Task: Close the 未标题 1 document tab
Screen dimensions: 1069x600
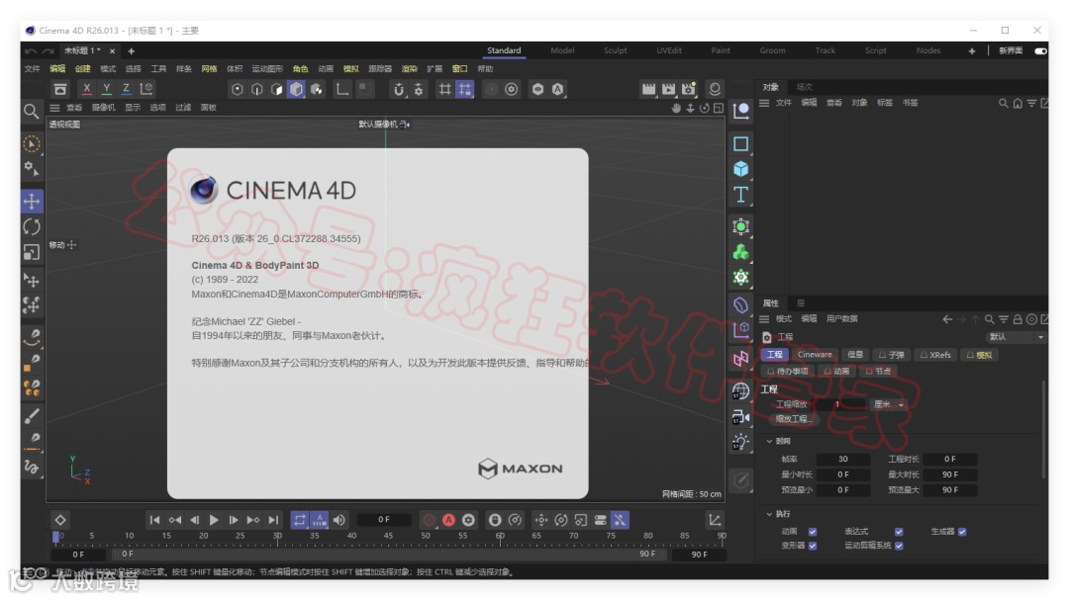Action: 113,51
